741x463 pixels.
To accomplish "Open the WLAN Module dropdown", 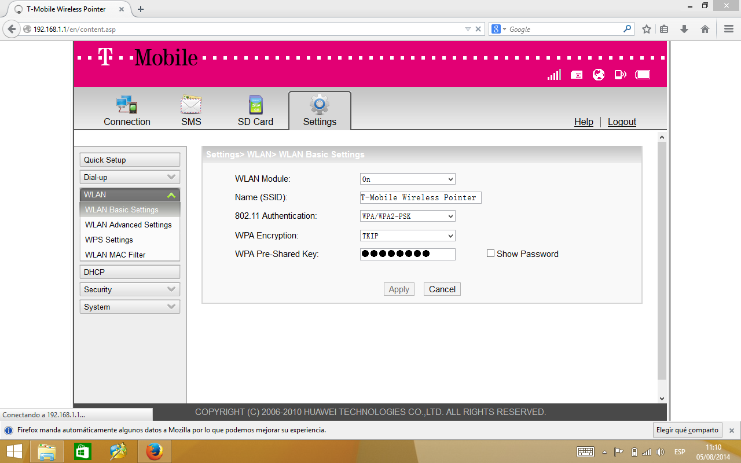I will click(408, 179).
